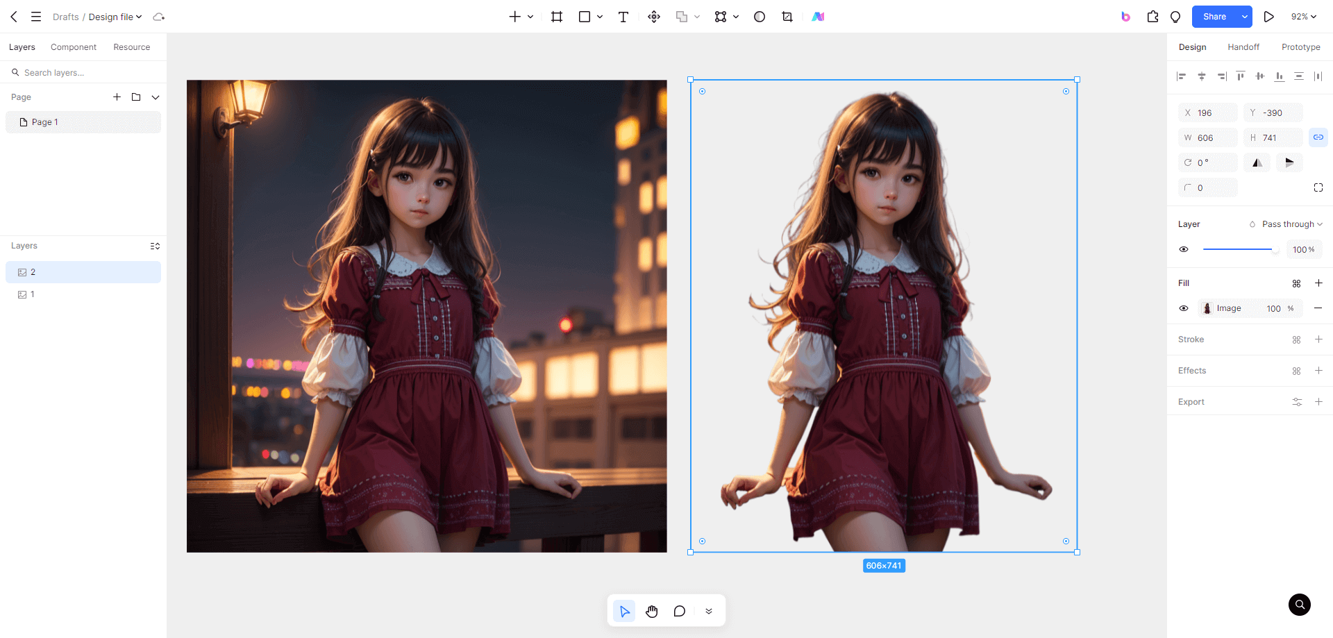Flip the image horizontally

coord(1257,162)
